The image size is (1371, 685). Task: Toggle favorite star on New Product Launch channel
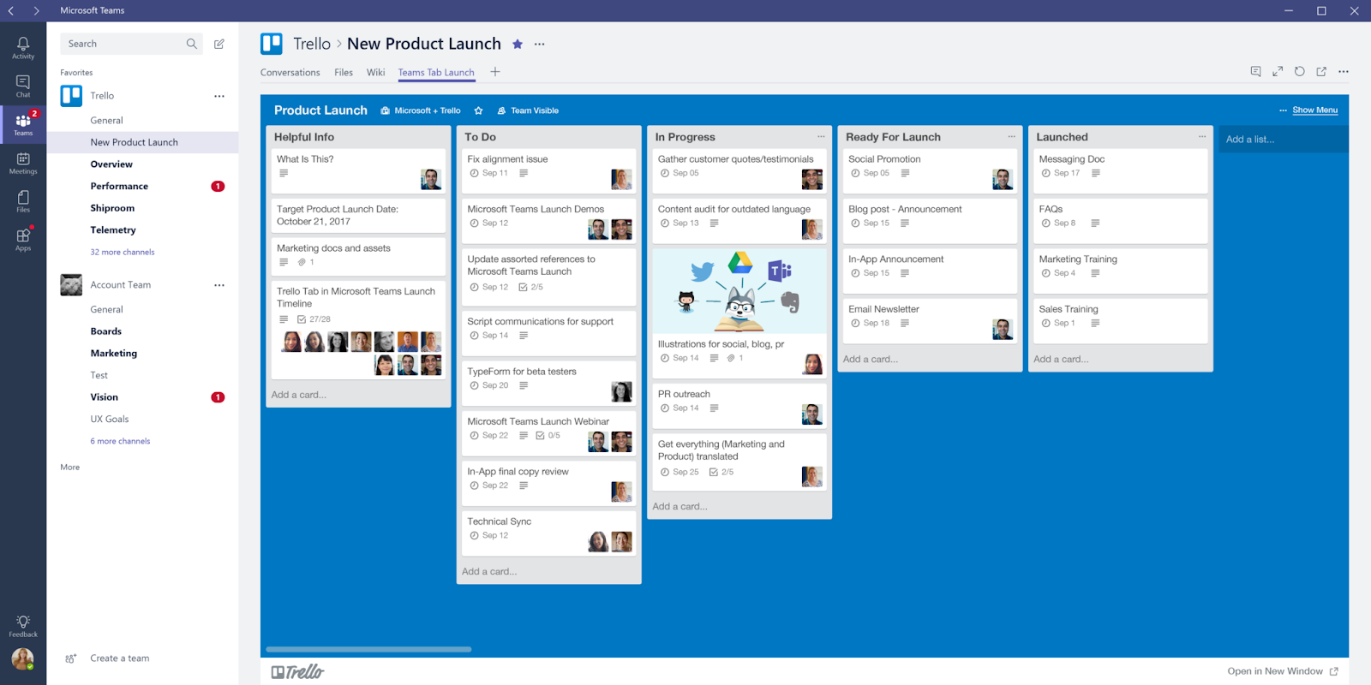coord(518,45)
